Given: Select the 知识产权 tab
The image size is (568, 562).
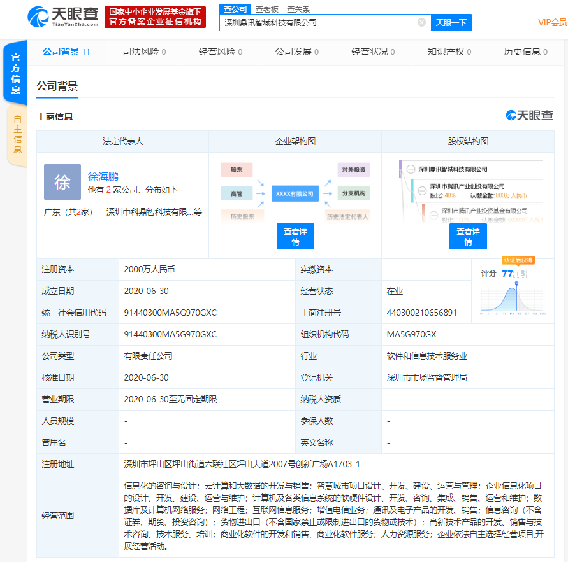Looking at the screenshot, I should [x=449, y=52].
